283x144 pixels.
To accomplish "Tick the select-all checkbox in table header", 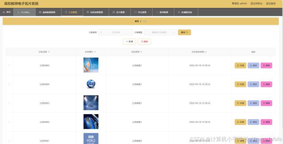I will (x=9, y=52).
